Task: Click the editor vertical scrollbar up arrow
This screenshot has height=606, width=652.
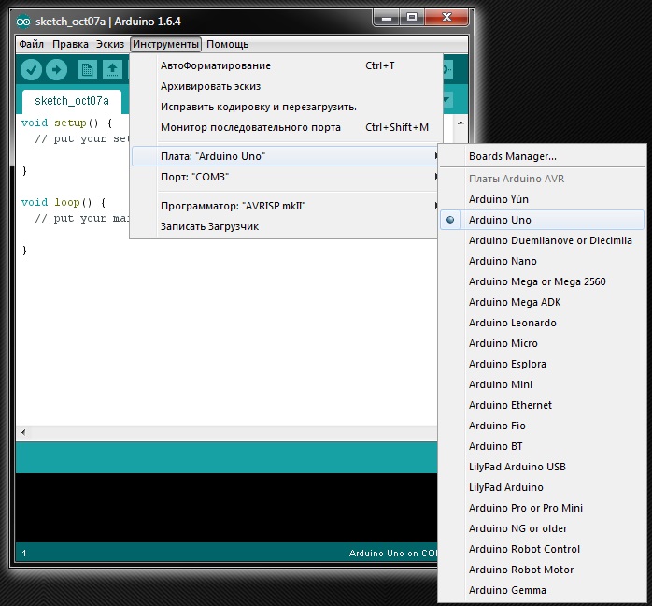Action: (461, 123)
